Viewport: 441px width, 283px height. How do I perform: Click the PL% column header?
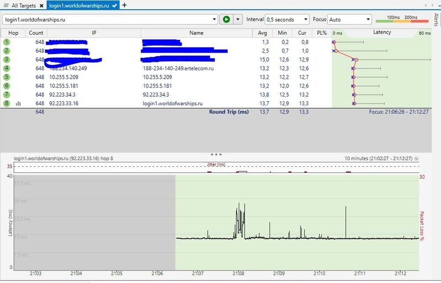tap(322, 33)
